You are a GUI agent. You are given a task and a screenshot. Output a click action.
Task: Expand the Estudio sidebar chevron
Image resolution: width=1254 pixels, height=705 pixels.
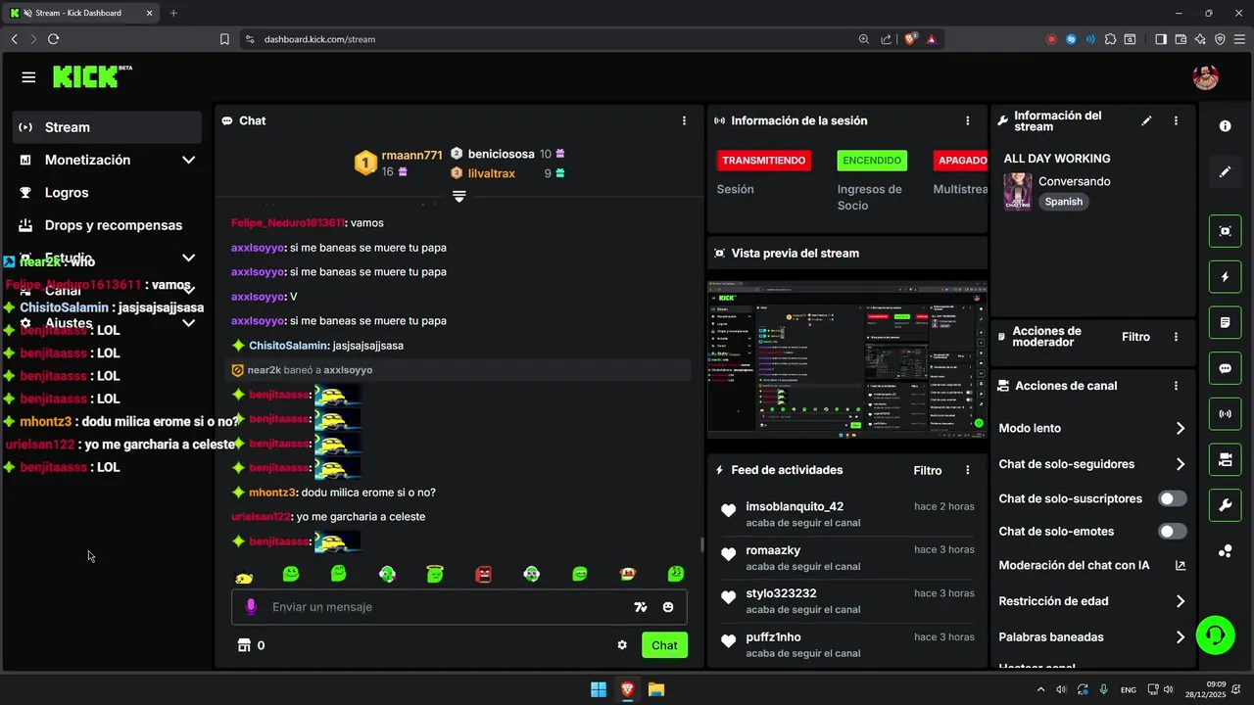(x=188, y=258)
